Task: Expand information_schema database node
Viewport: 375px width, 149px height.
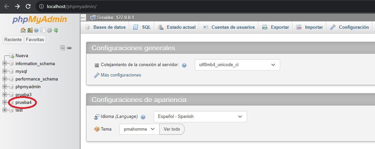Action: [5, 63]
